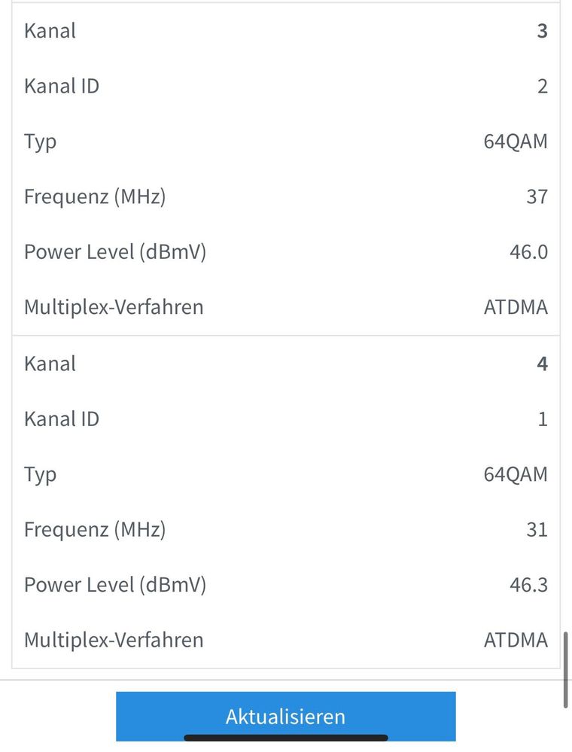
Task: Select the power level value 46.0
Action: coord(528,252)
